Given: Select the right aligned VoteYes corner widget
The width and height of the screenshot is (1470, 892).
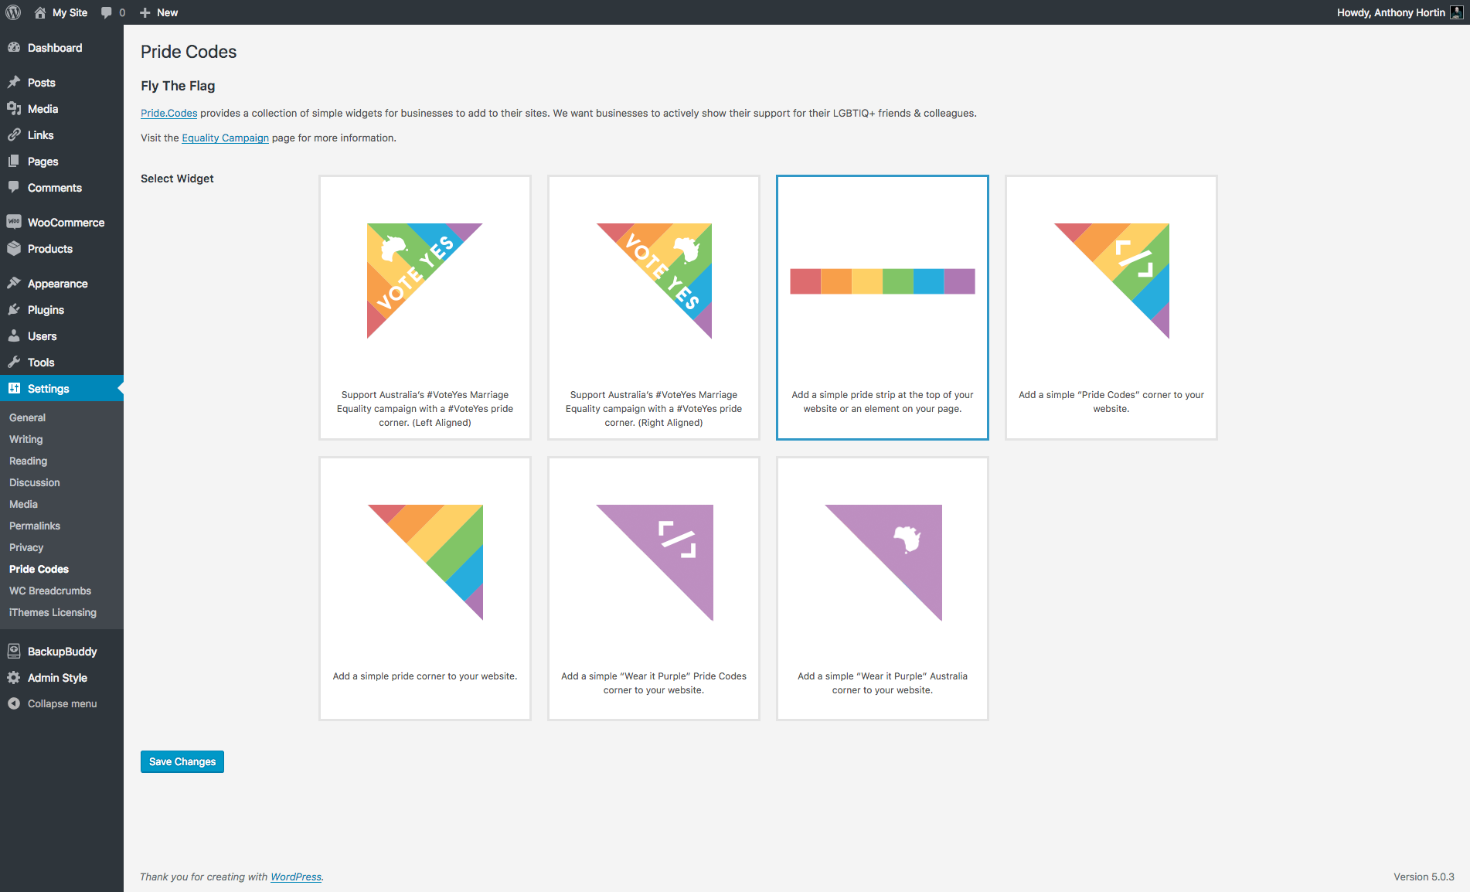Looking at the screenshot, I should [x=654, y=308].
